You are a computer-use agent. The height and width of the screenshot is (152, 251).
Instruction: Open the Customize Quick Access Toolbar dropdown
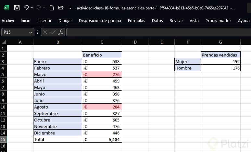70,7
